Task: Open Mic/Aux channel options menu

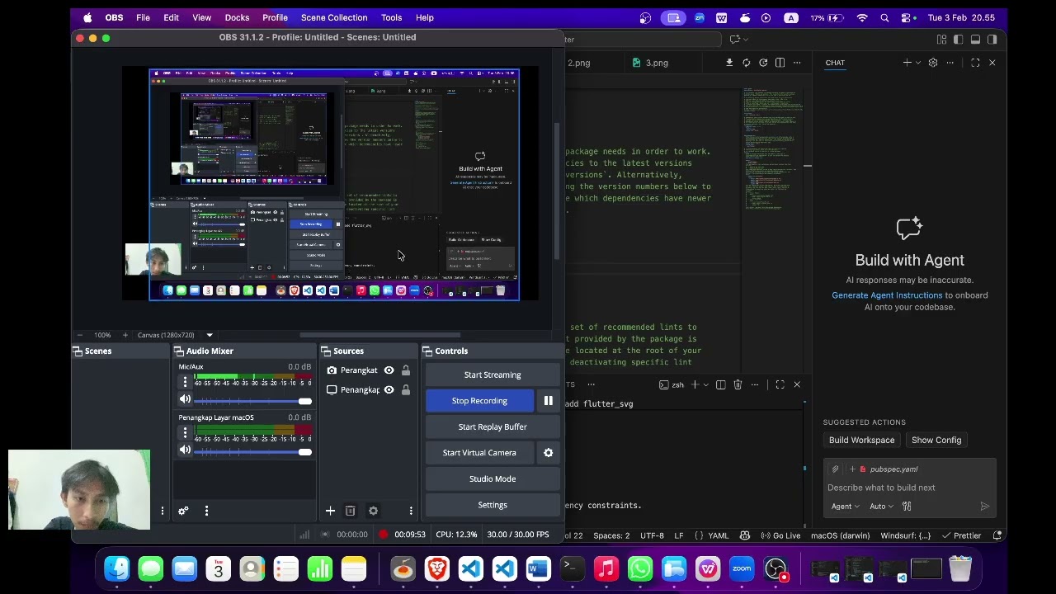Action: click(x=185, y=382)
